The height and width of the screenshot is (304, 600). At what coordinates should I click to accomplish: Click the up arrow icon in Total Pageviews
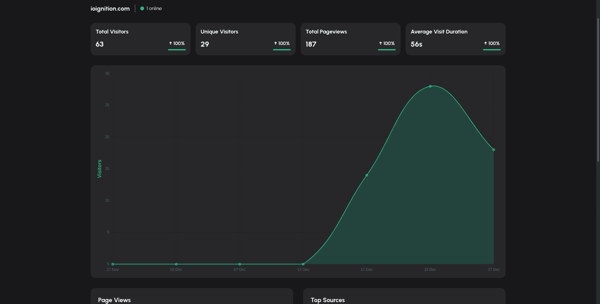click(381, 43)
